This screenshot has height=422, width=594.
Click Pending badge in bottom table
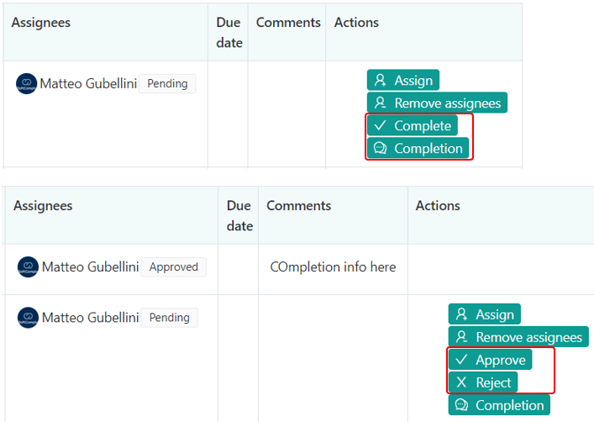pos(169,318)
